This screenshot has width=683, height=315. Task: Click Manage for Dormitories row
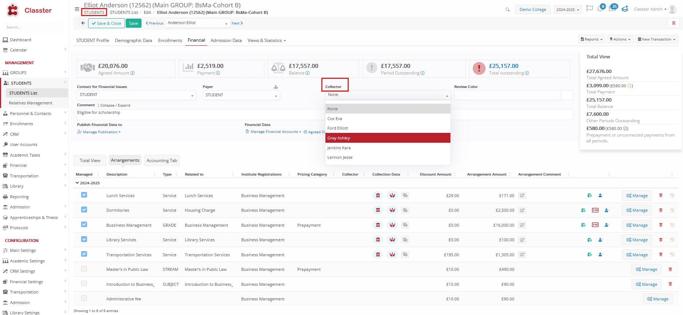tap(637, 210)
